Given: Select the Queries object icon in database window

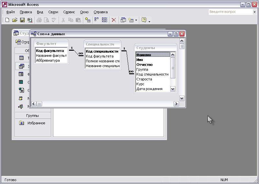Looking at the screenshot, I should pos(21,66).
